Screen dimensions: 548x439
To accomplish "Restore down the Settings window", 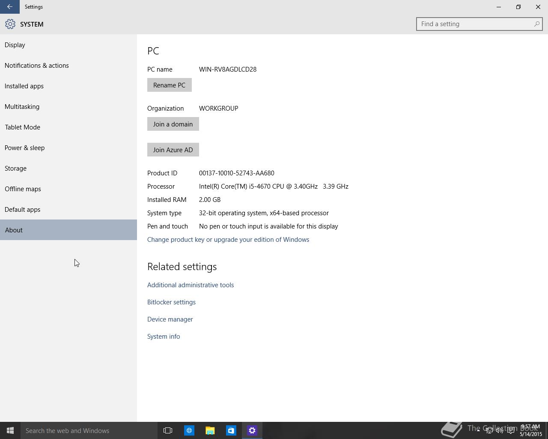I will click(518, 7).
